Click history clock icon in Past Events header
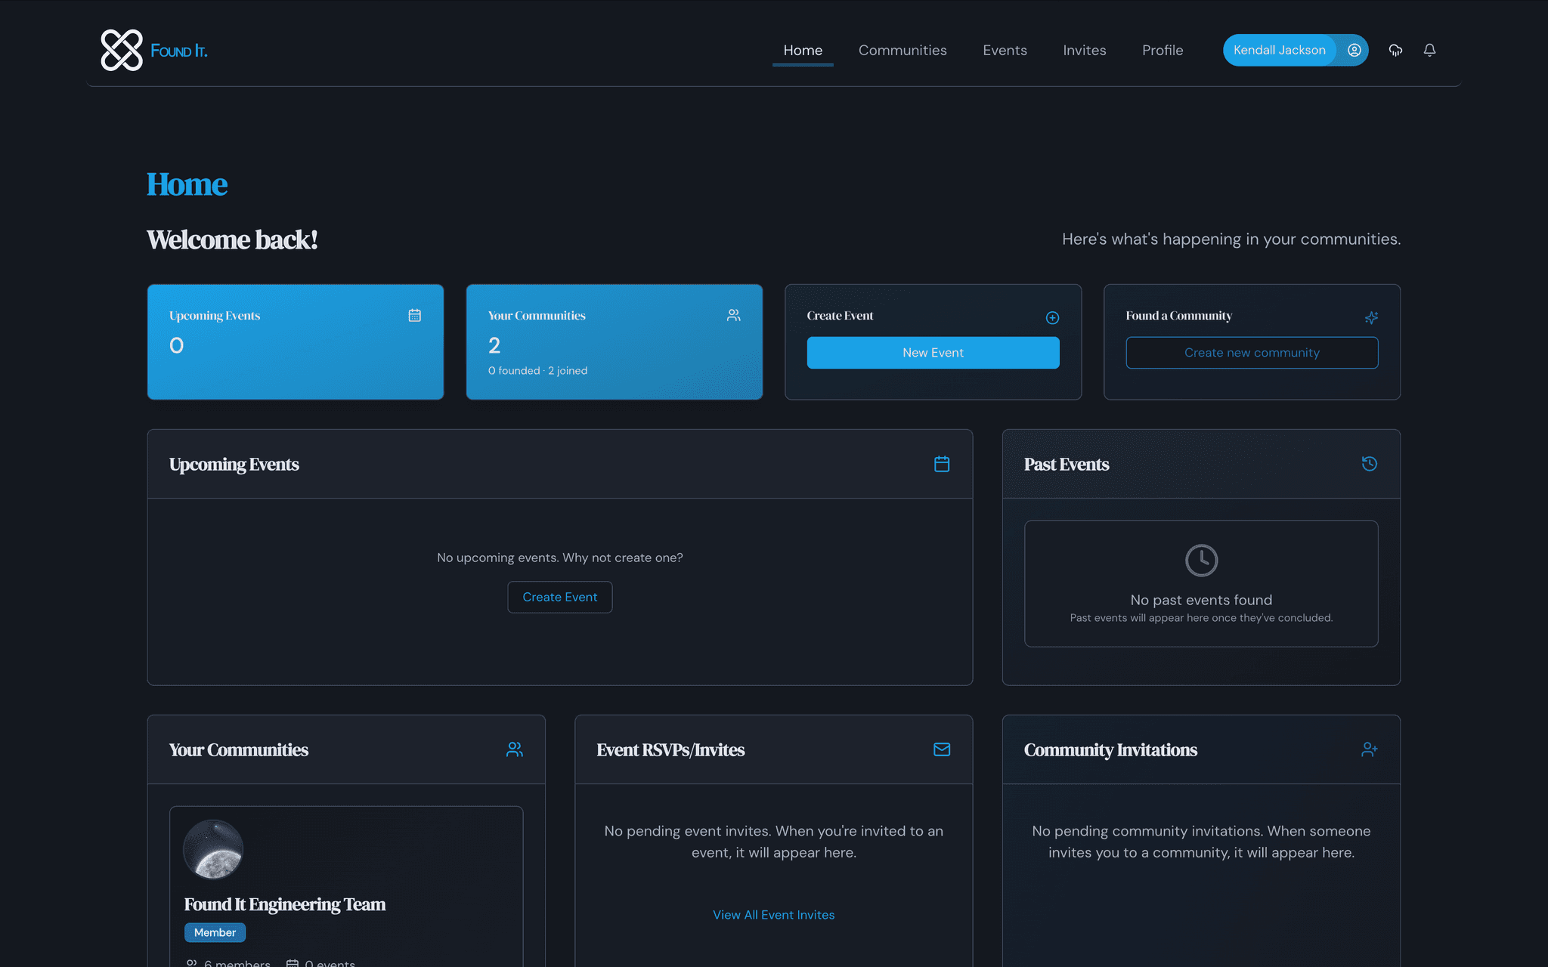This screenshot has height=967, width=1548. (1369, 464)
